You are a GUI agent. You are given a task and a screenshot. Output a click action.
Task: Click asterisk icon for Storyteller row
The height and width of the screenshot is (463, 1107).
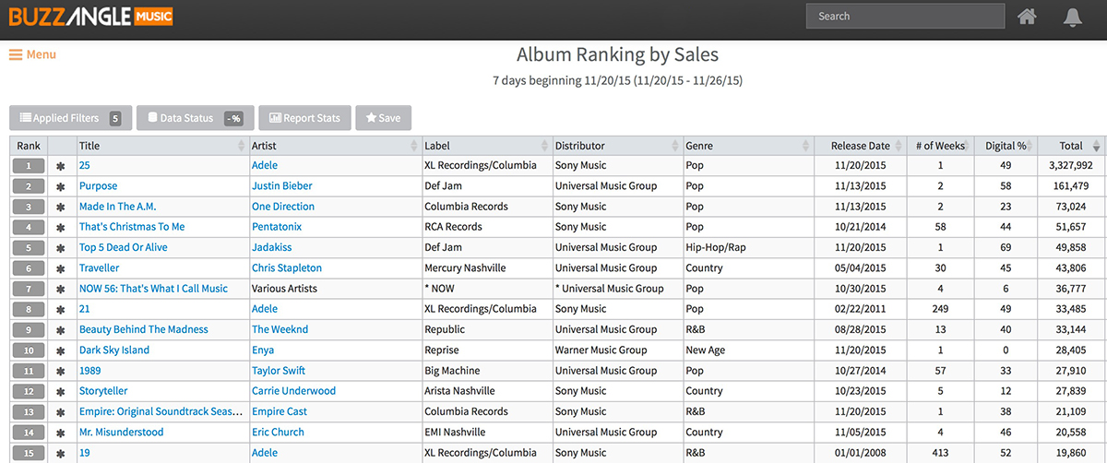coord(61,391)
